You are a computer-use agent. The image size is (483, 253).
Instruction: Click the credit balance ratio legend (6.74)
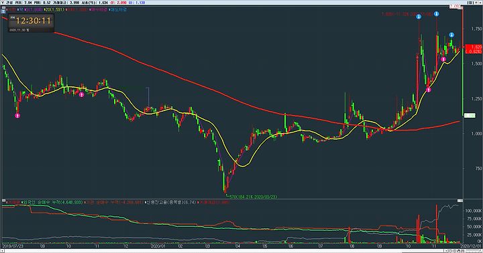pos(170,202)
